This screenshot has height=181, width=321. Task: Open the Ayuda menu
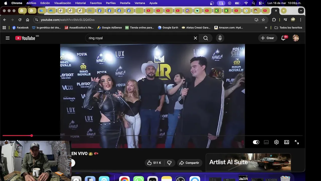tap(153, 3)
